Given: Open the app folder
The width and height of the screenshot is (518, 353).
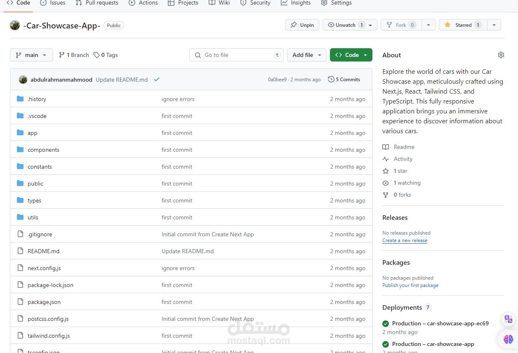Looking at the screenshot, I should pyautogui.click(x=33, y=133).
